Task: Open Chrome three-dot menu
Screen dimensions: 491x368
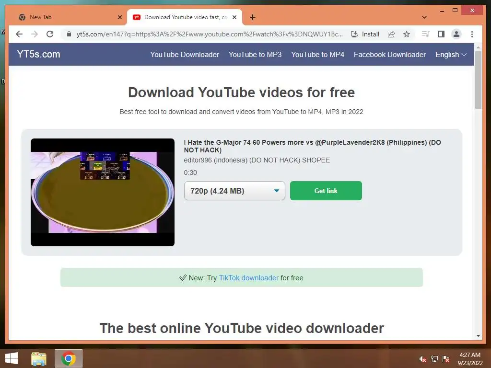Action: pyautogui.click(x=472, y=34)
